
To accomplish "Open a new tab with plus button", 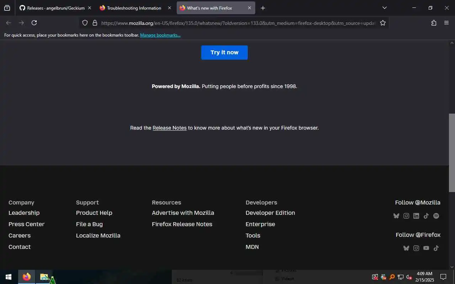I will (263, 8).
